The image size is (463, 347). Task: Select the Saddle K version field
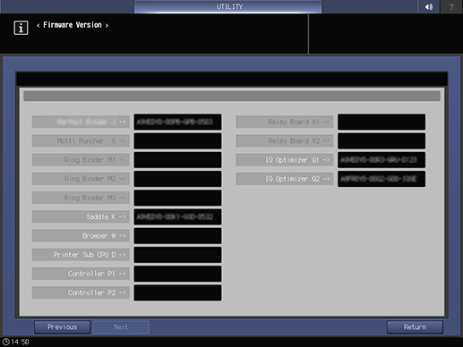click(x=177, y=216)
